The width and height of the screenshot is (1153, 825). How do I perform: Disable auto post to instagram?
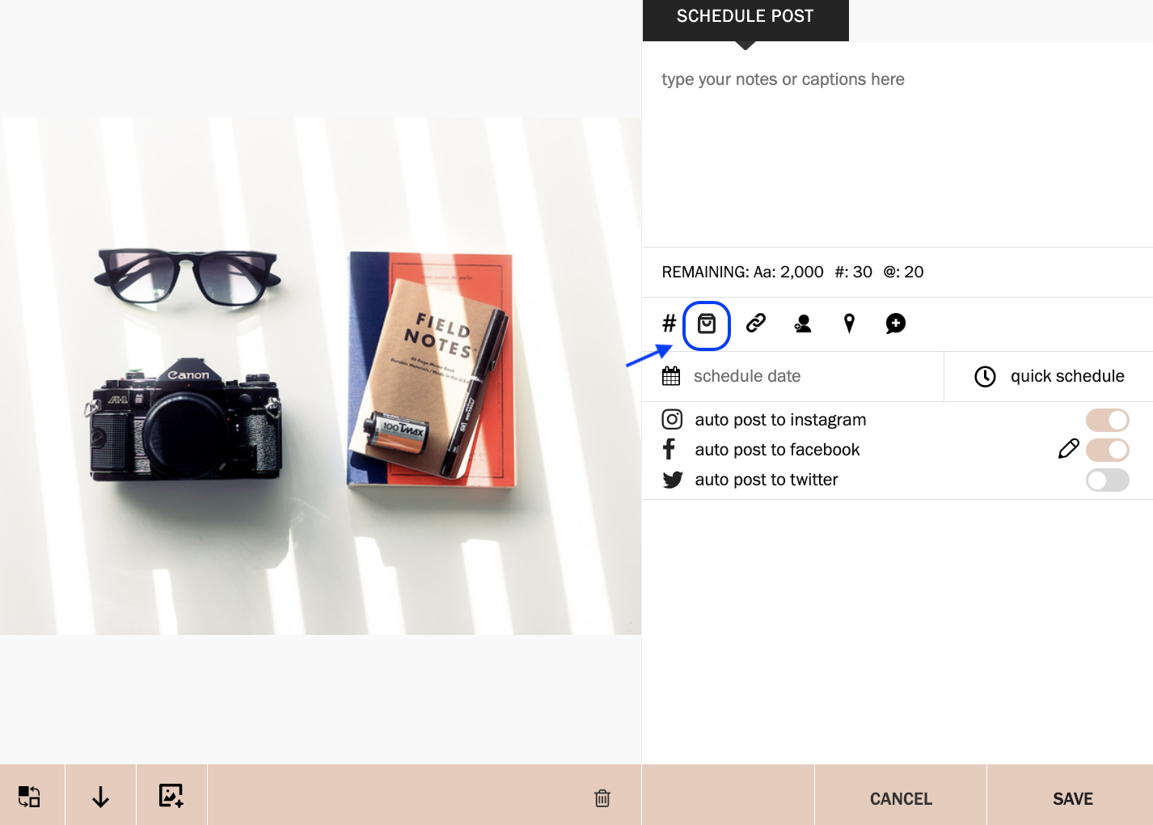tap(1107, 420)
